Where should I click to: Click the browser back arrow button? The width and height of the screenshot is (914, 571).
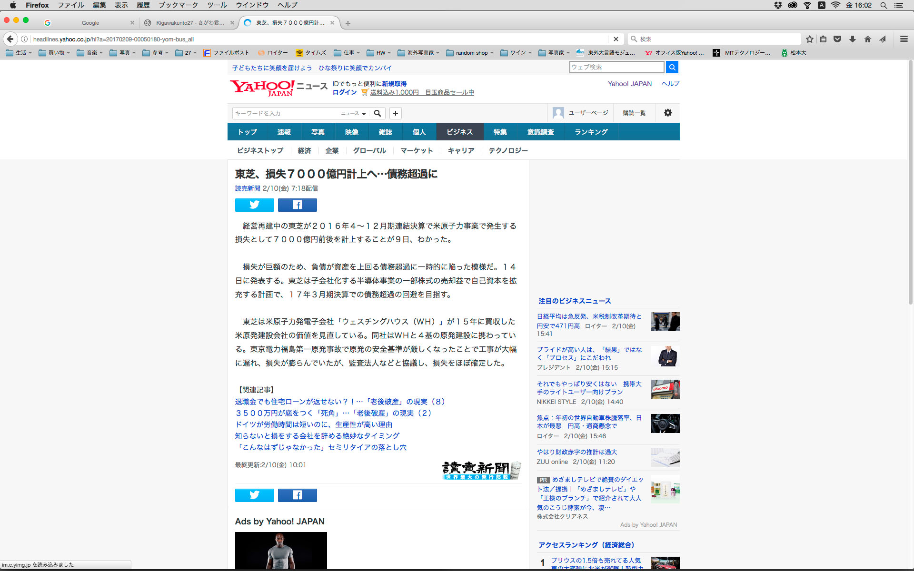pyautogui.click(x=10, y=39)
